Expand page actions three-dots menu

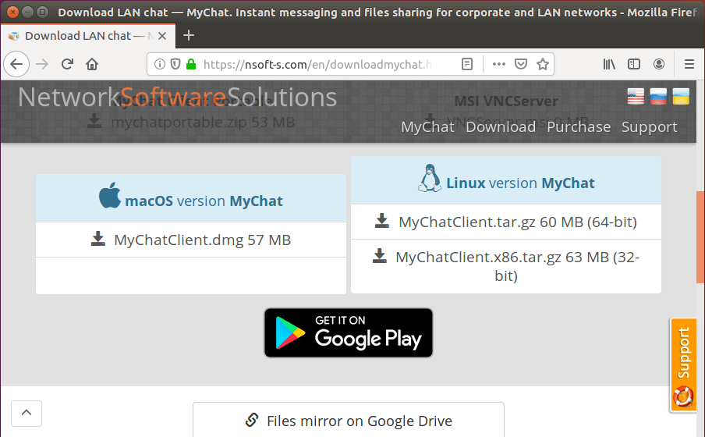(498, 64)
